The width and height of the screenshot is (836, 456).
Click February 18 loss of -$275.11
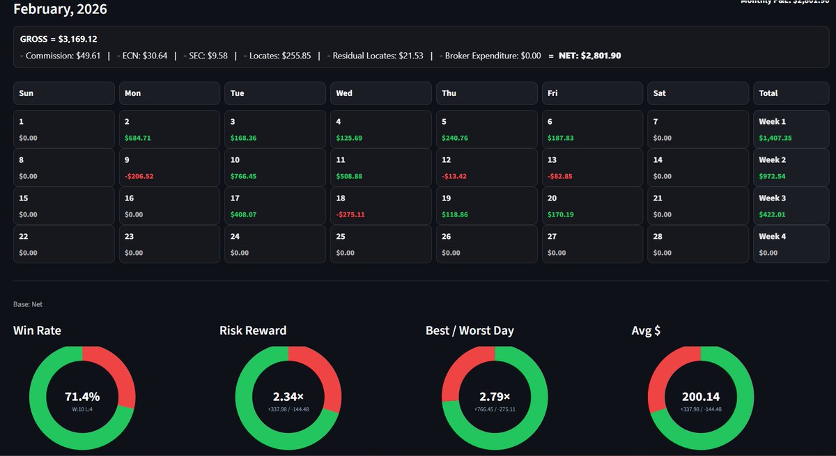pos(381,205)
